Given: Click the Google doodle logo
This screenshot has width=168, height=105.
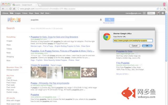Looking at the screenshot, I should point(14,20).
